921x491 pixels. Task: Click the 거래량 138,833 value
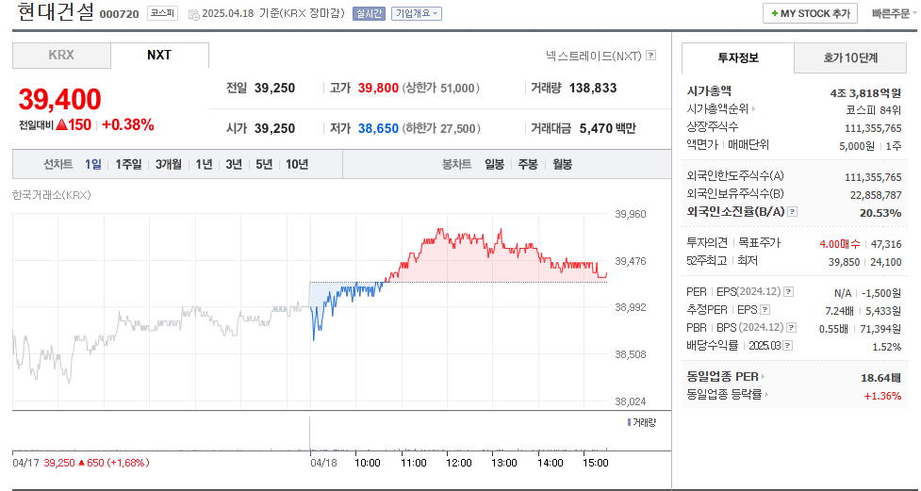point(593,88)
